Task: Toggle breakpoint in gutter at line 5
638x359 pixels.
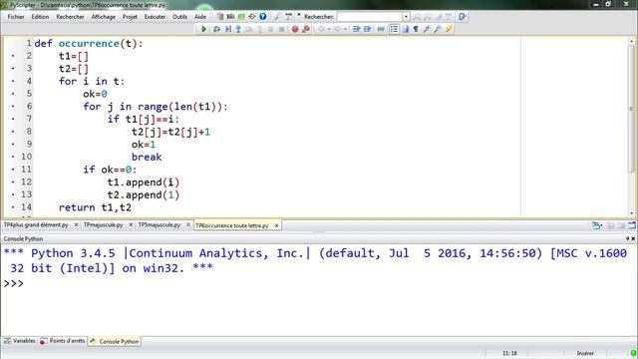Action: [13, 94]
